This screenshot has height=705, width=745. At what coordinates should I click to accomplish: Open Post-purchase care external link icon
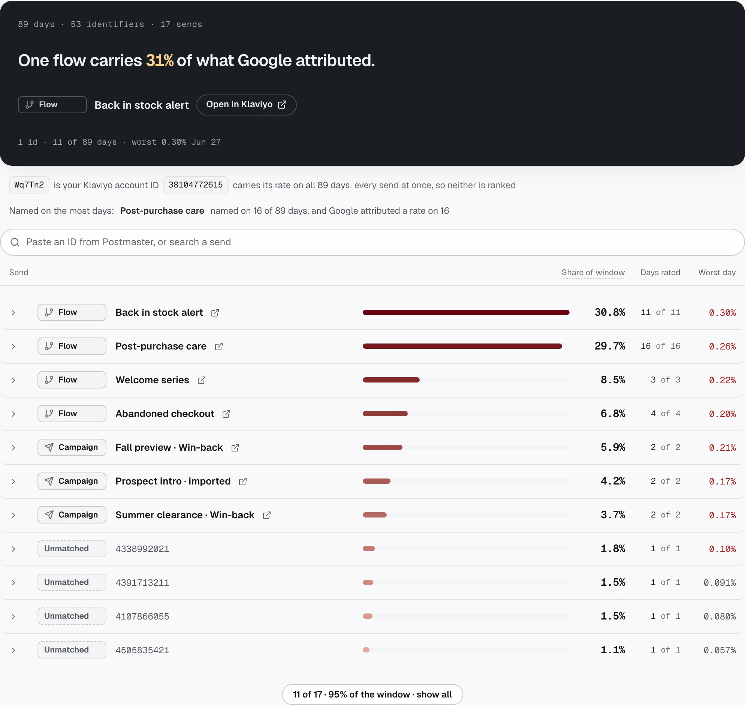click(219, 346)
